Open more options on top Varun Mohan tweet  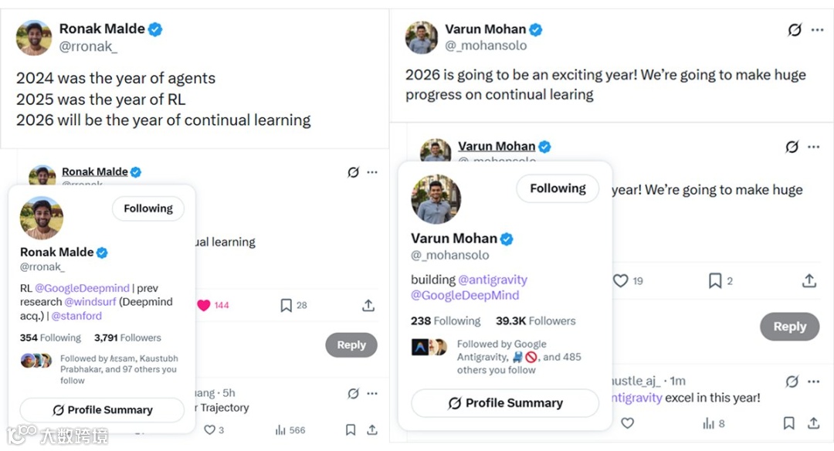[817, 30]
